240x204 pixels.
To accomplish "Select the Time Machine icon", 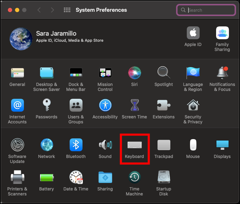I will [134, 177].
